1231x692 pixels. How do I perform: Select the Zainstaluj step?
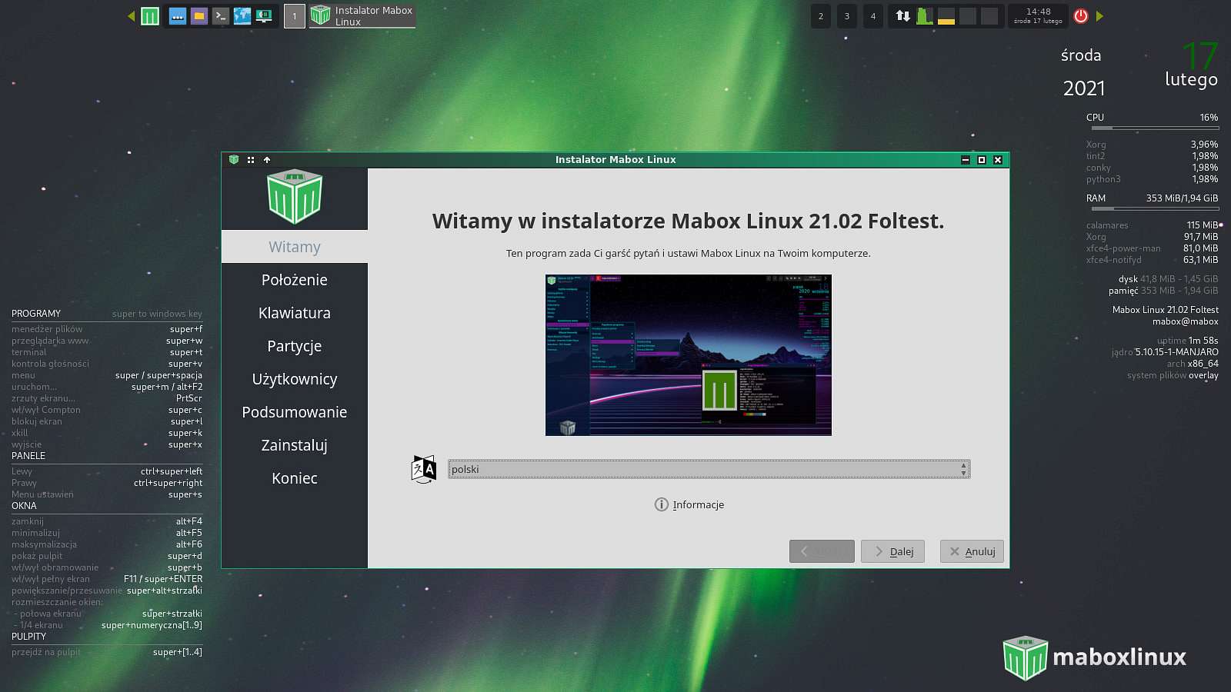295,445
